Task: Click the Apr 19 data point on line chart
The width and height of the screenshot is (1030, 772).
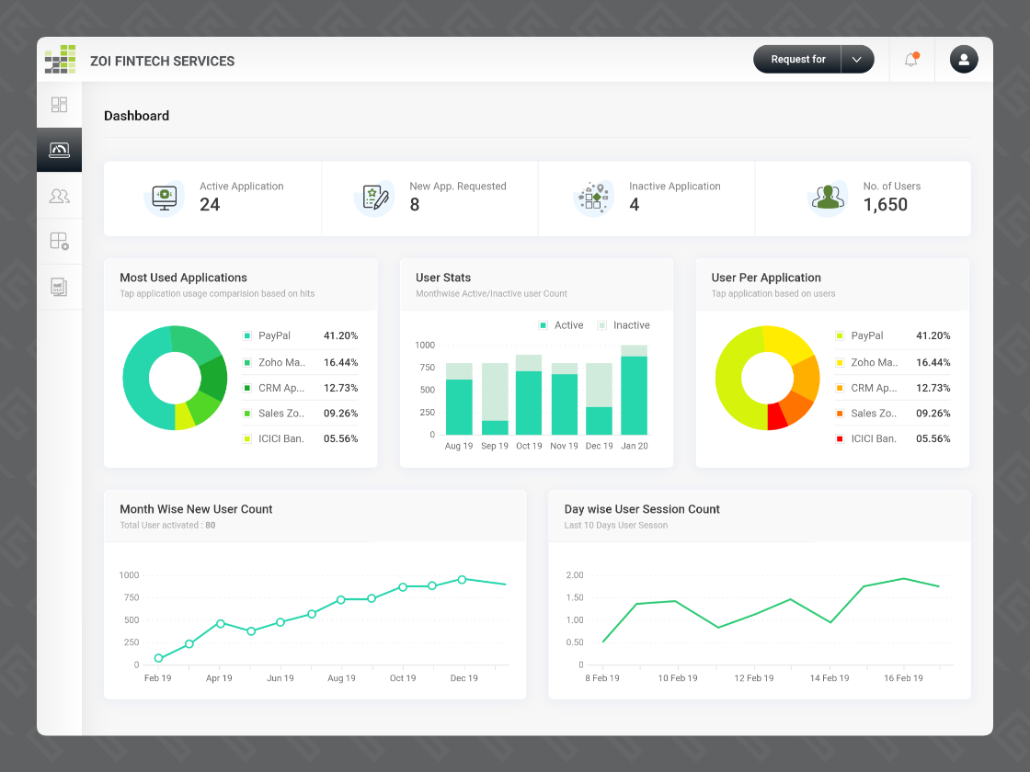Action: pyautogui.click(x=221, y=624)
